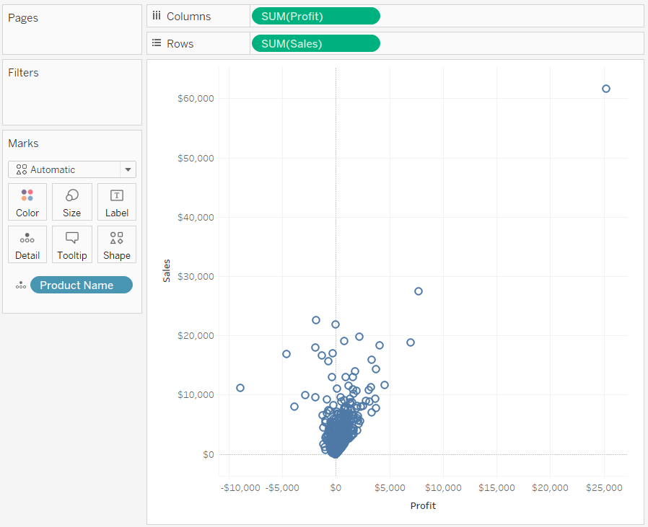
Task: Click the Size marks button
Action: click(x=71, y=201)
